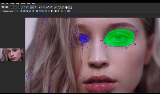Click the white hand Stabilize icon
Viewport: 160px width, 94px height.
55,11
